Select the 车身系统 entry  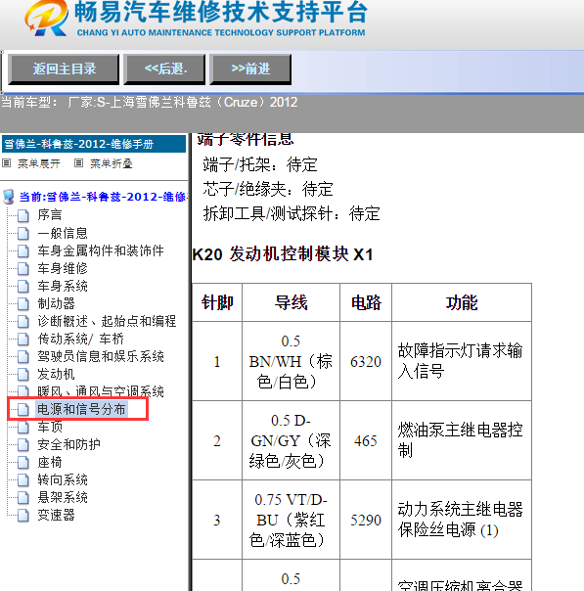63,286
